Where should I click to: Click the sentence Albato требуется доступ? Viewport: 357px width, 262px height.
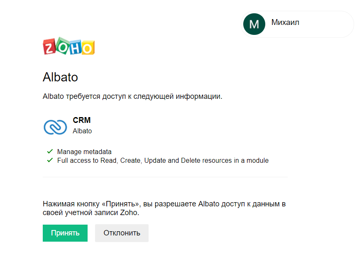click(x=132, y=97)
